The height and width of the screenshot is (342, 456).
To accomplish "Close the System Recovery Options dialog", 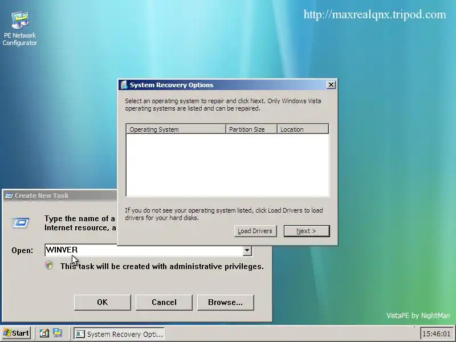I will [331, 85].
